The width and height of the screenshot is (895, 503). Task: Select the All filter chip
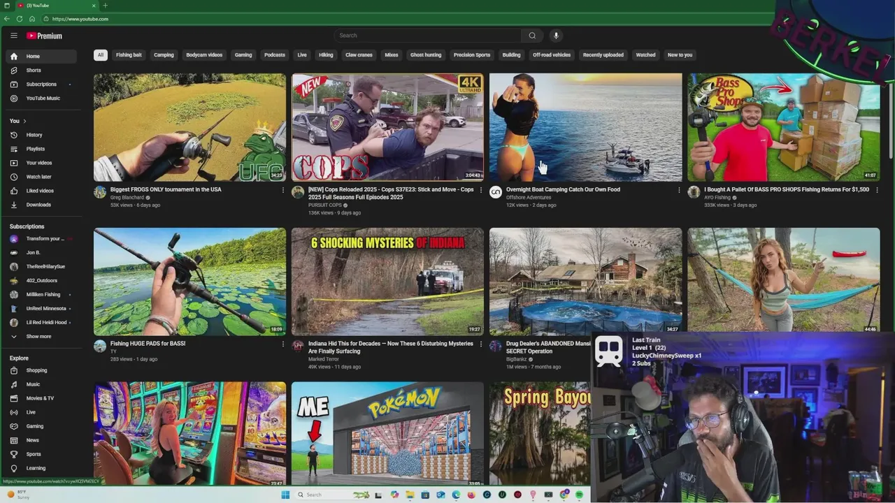[x=101, y=55]
